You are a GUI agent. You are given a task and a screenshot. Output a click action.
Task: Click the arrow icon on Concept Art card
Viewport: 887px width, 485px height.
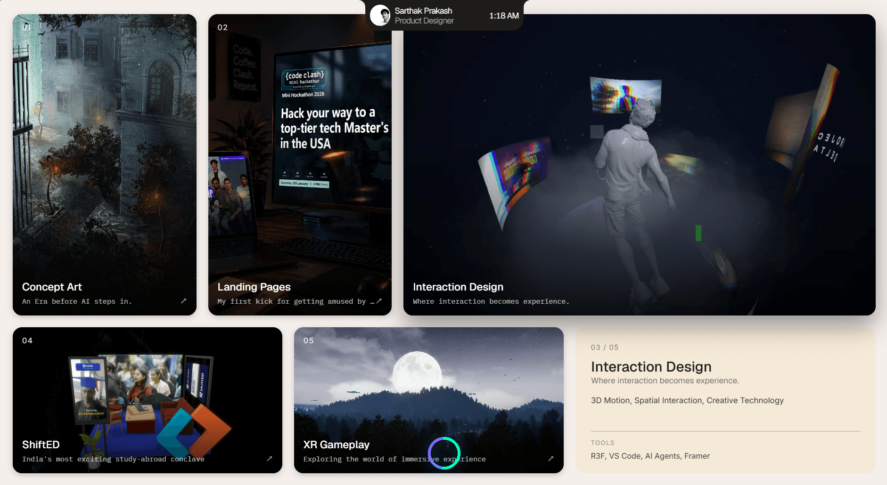tap(184, 301)
